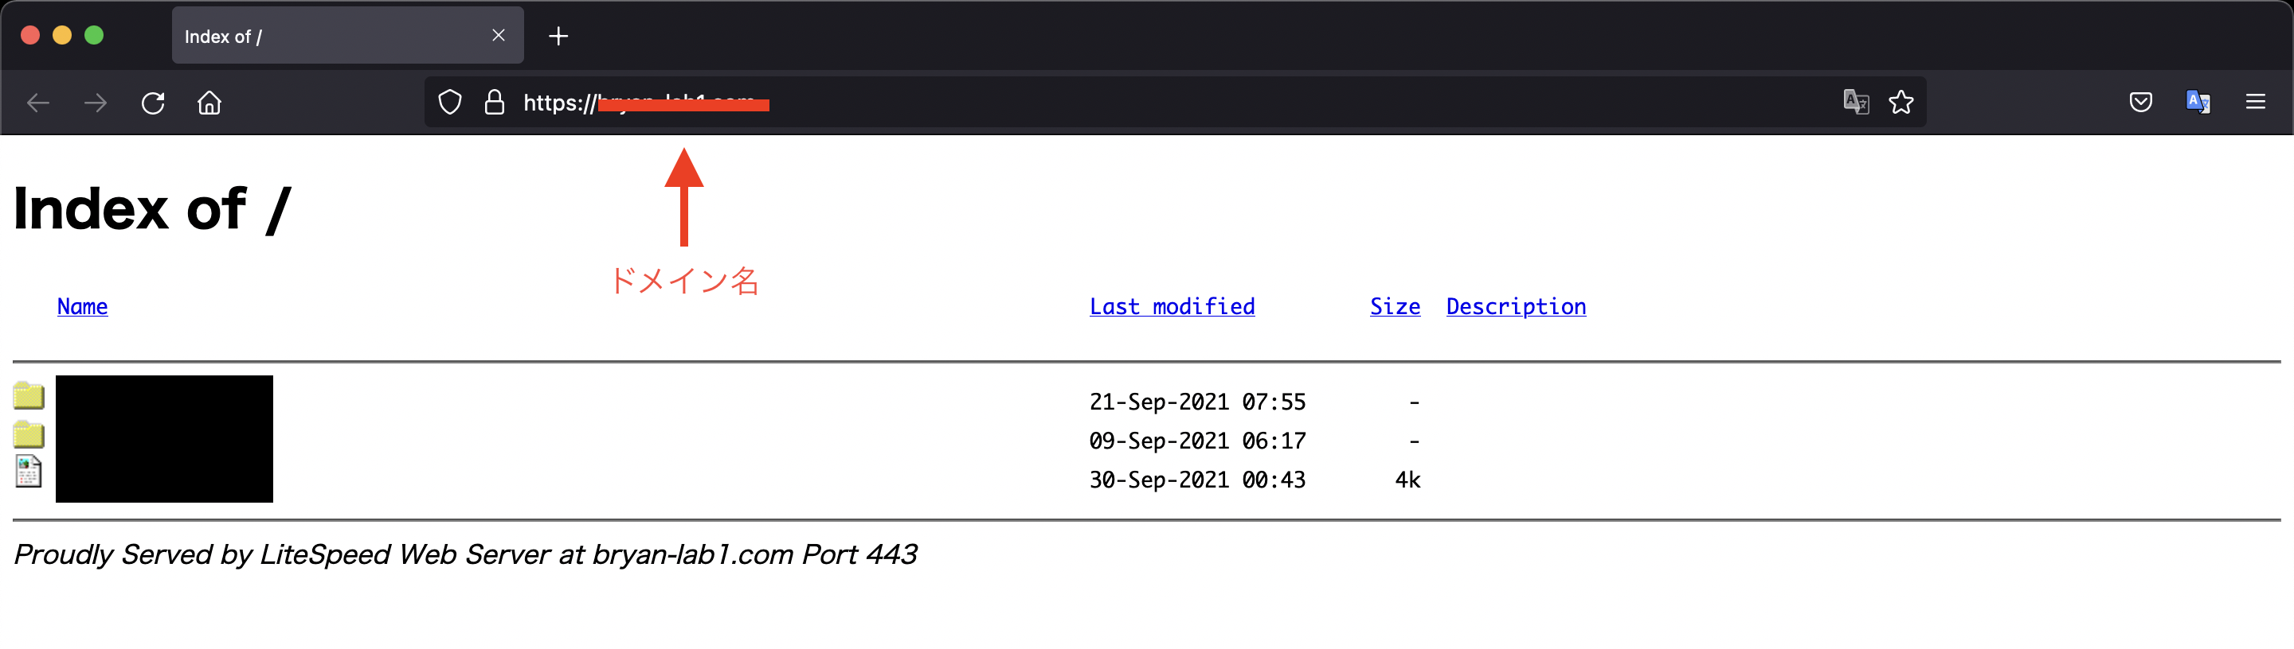Click the browser forward arrow
Screen dimensions: 2294x649
click(96, 103)
